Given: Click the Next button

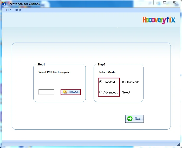Looking at the screenshot, I should 134,119.
